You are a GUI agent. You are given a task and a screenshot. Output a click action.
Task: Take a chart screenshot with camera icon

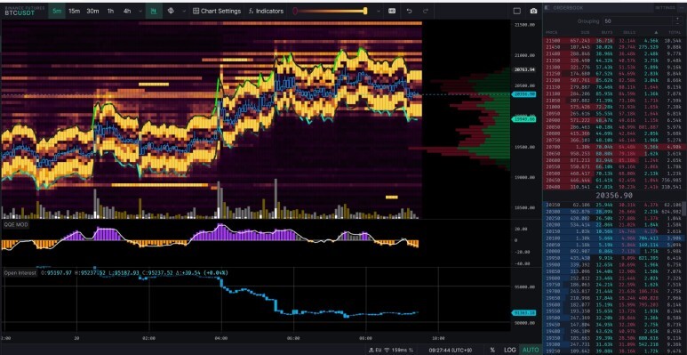point(533,11)
